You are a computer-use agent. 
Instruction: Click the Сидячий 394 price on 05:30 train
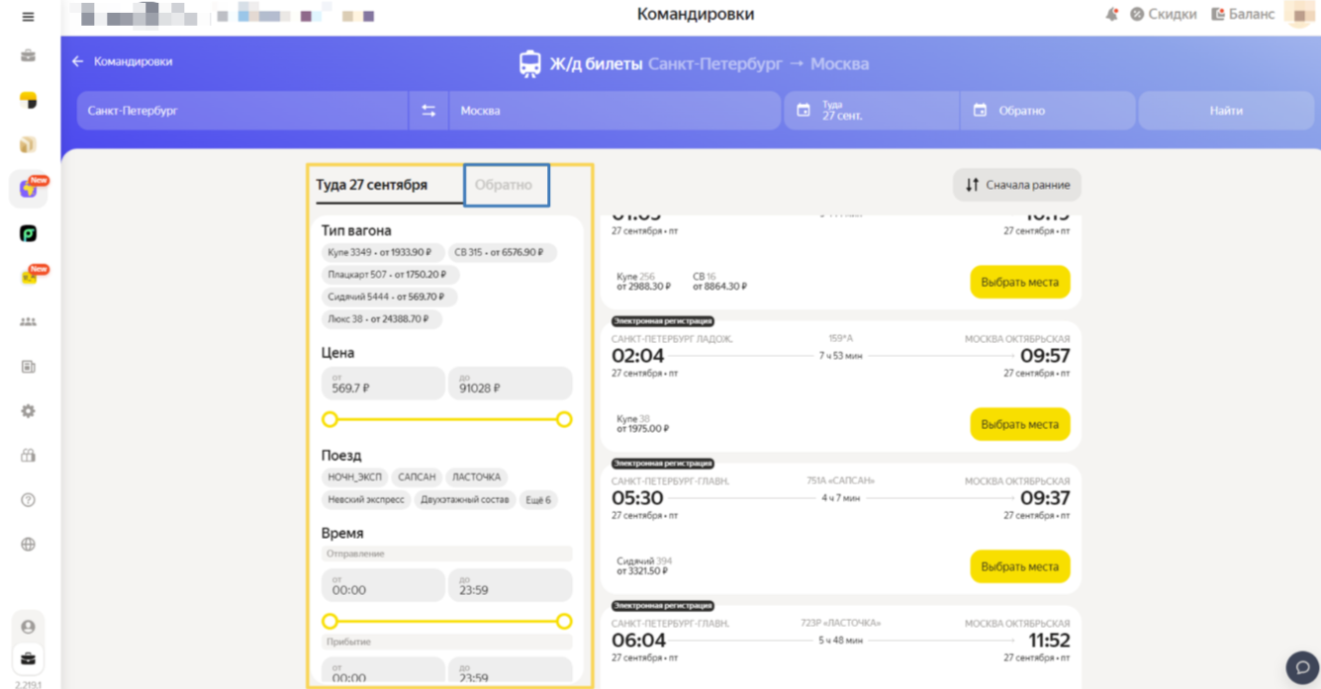pos(643,566)
